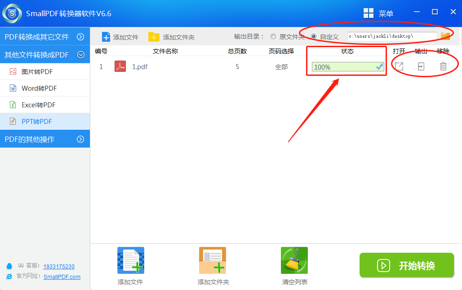The width and height of the screenshot is (462, 290).
Task: Clear the list with the broom icon
Action: 294,260
